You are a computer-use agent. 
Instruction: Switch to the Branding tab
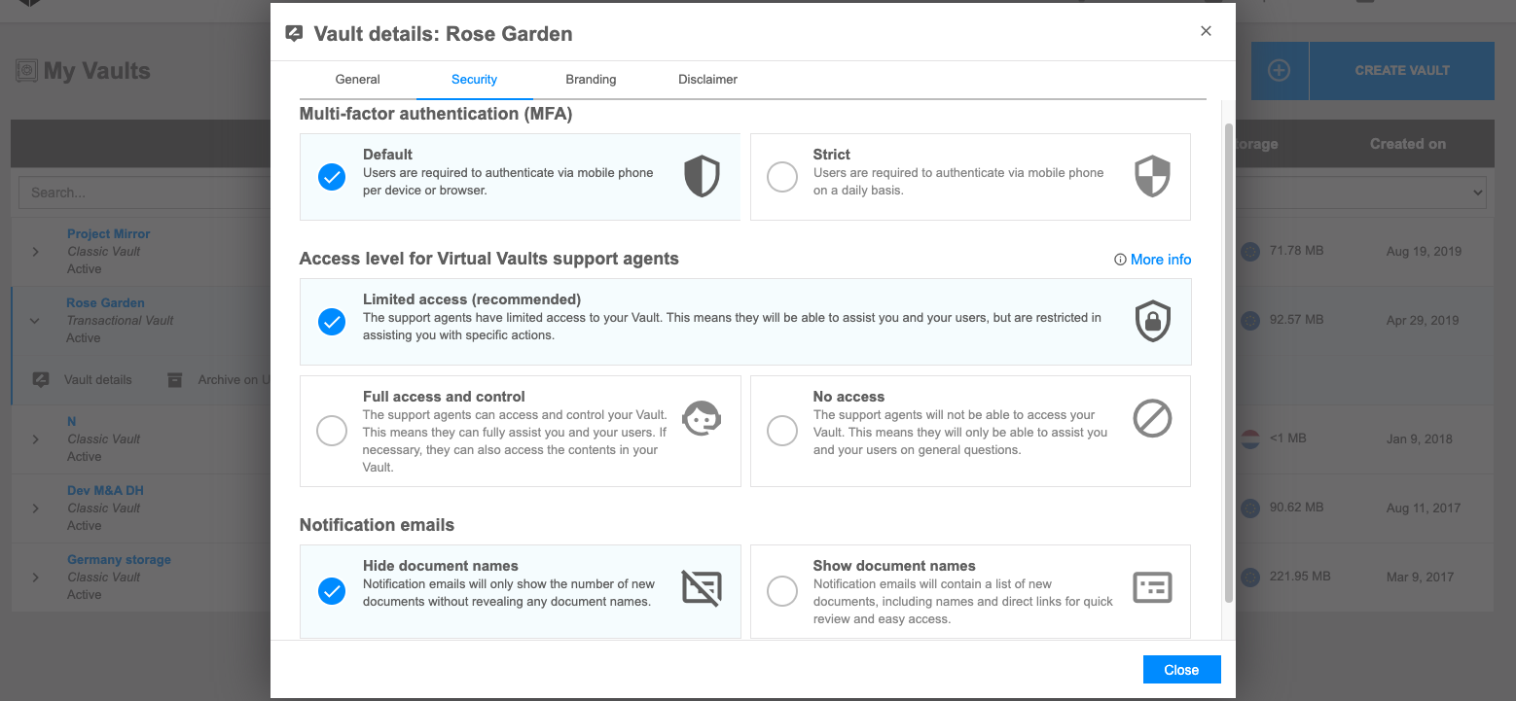pyautogui.click(x=591, y=79)
